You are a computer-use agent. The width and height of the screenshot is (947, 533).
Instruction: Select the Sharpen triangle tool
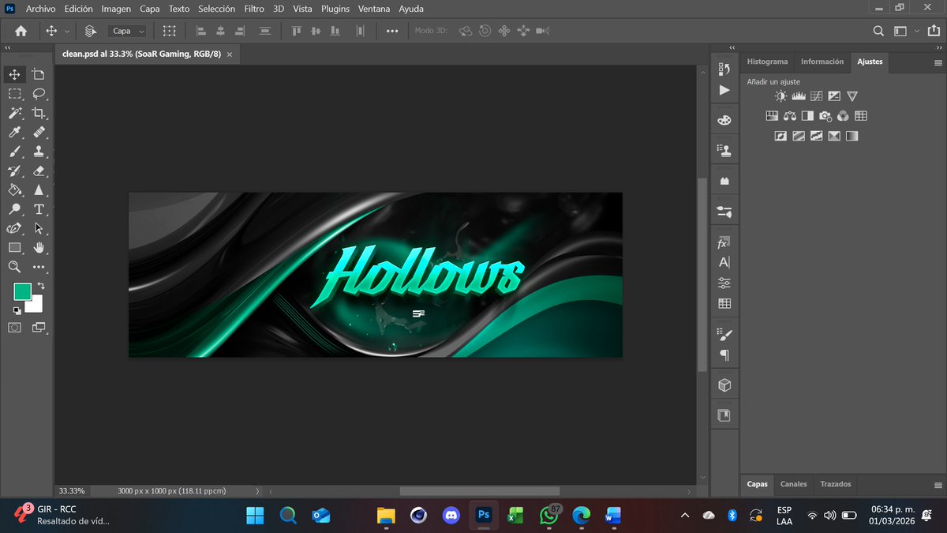click(x=39, y=190)
